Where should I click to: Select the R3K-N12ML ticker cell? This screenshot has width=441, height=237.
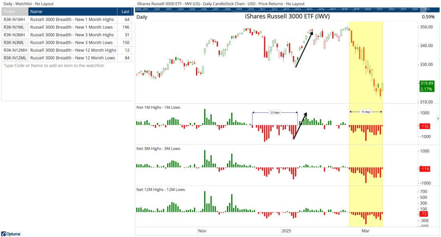(x=14, y=58)
